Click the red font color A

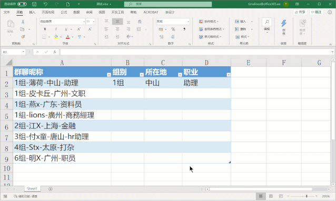pyautogui.click(x=68, y=37)
